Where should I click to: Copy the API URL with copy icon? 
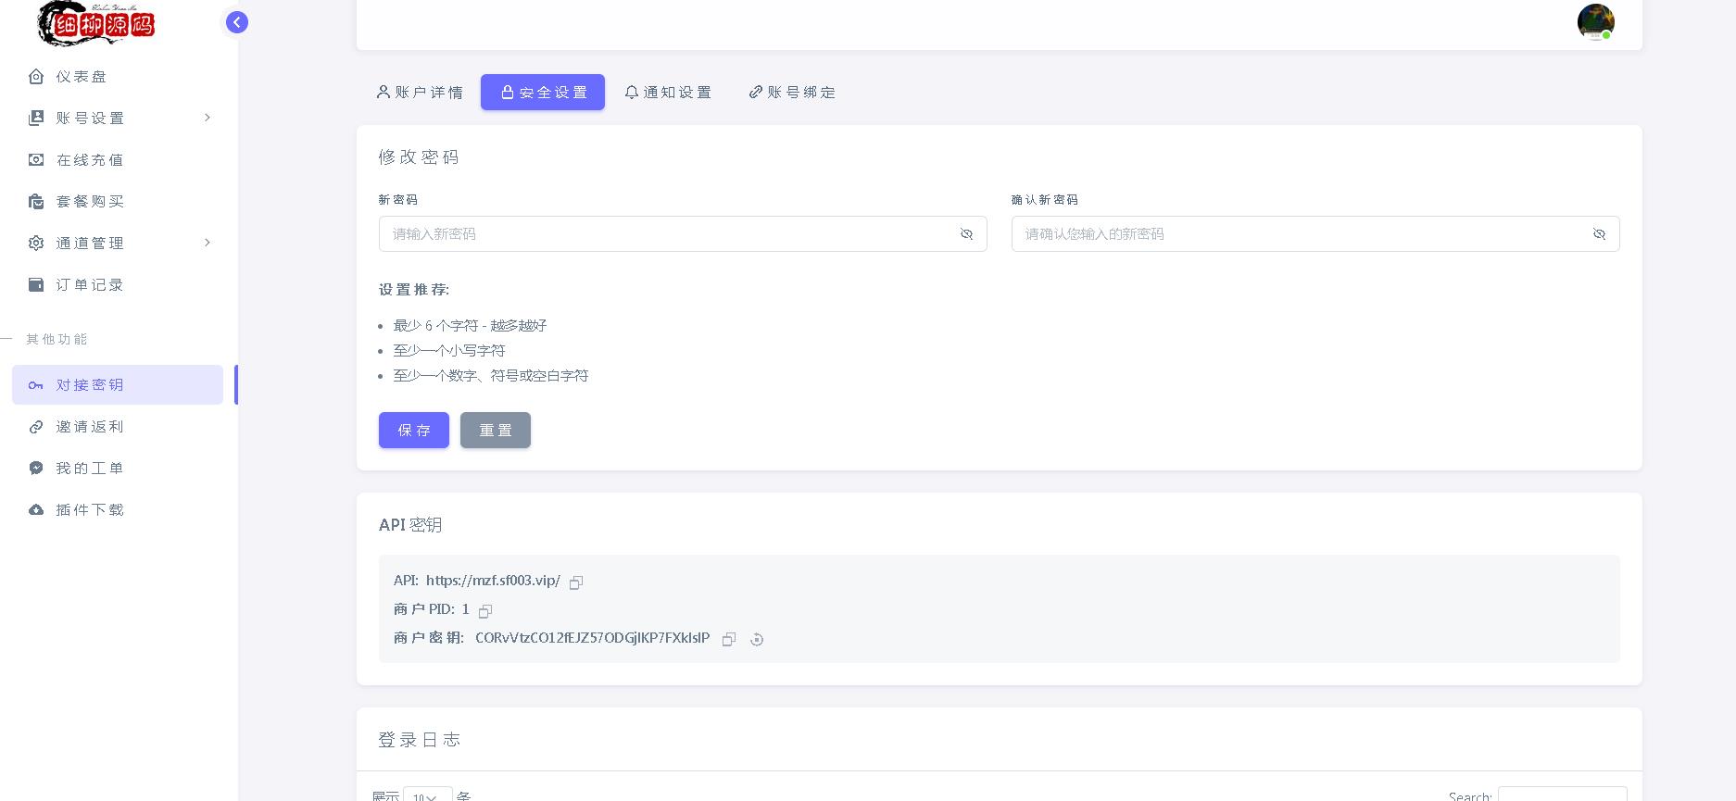tap(576, 582)
